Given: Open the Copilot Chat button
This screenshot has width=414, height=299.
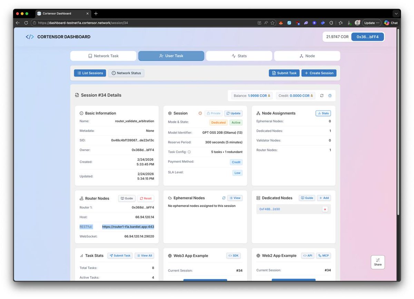Looking at the screenshot, I should coord(391,23).
